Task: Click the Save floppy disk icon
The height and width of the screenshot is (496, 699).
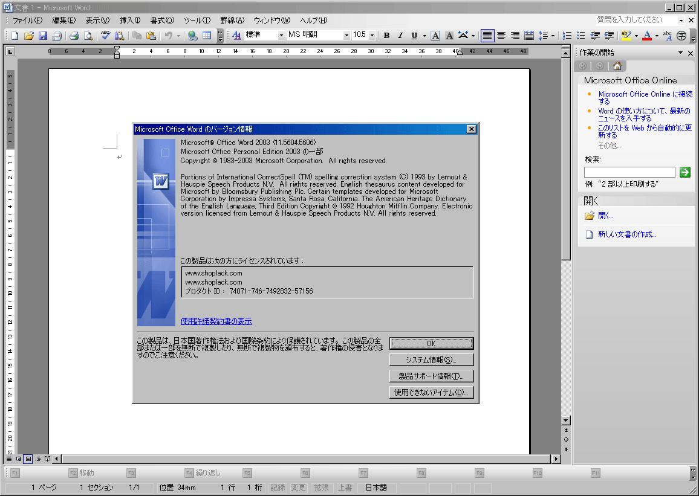Action: 43,36
